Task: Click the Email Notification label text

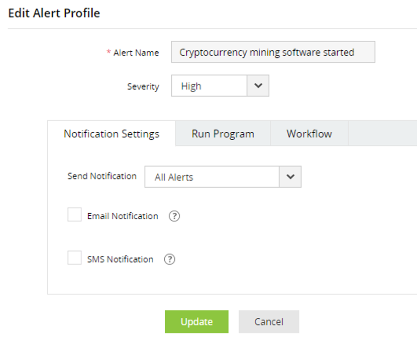Action: pos(123,216)
